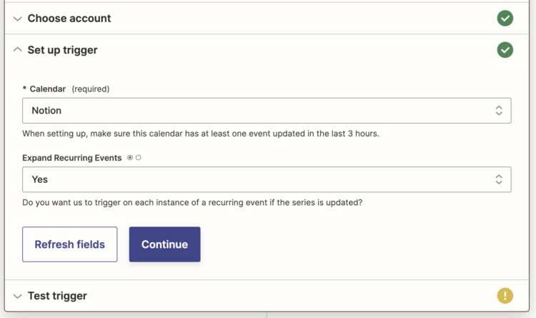Select empty radio icon beside Expand Recurring Events

pos(138,158)
